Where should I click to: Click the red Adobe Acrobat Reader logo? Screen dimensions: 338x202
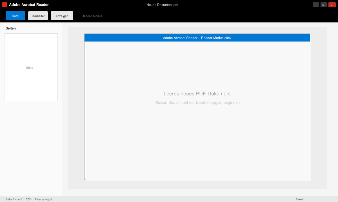[5, 4]
